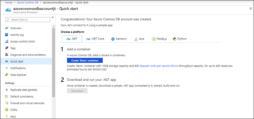The height and width of the screenshot is (119, 254).
Task: Click the Xamarin hexagon icon
Action: coord(113,39)
